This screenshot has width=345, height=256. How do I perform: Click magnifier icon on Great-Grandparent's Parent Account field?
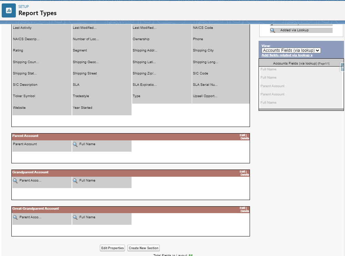tap(15, 218)
